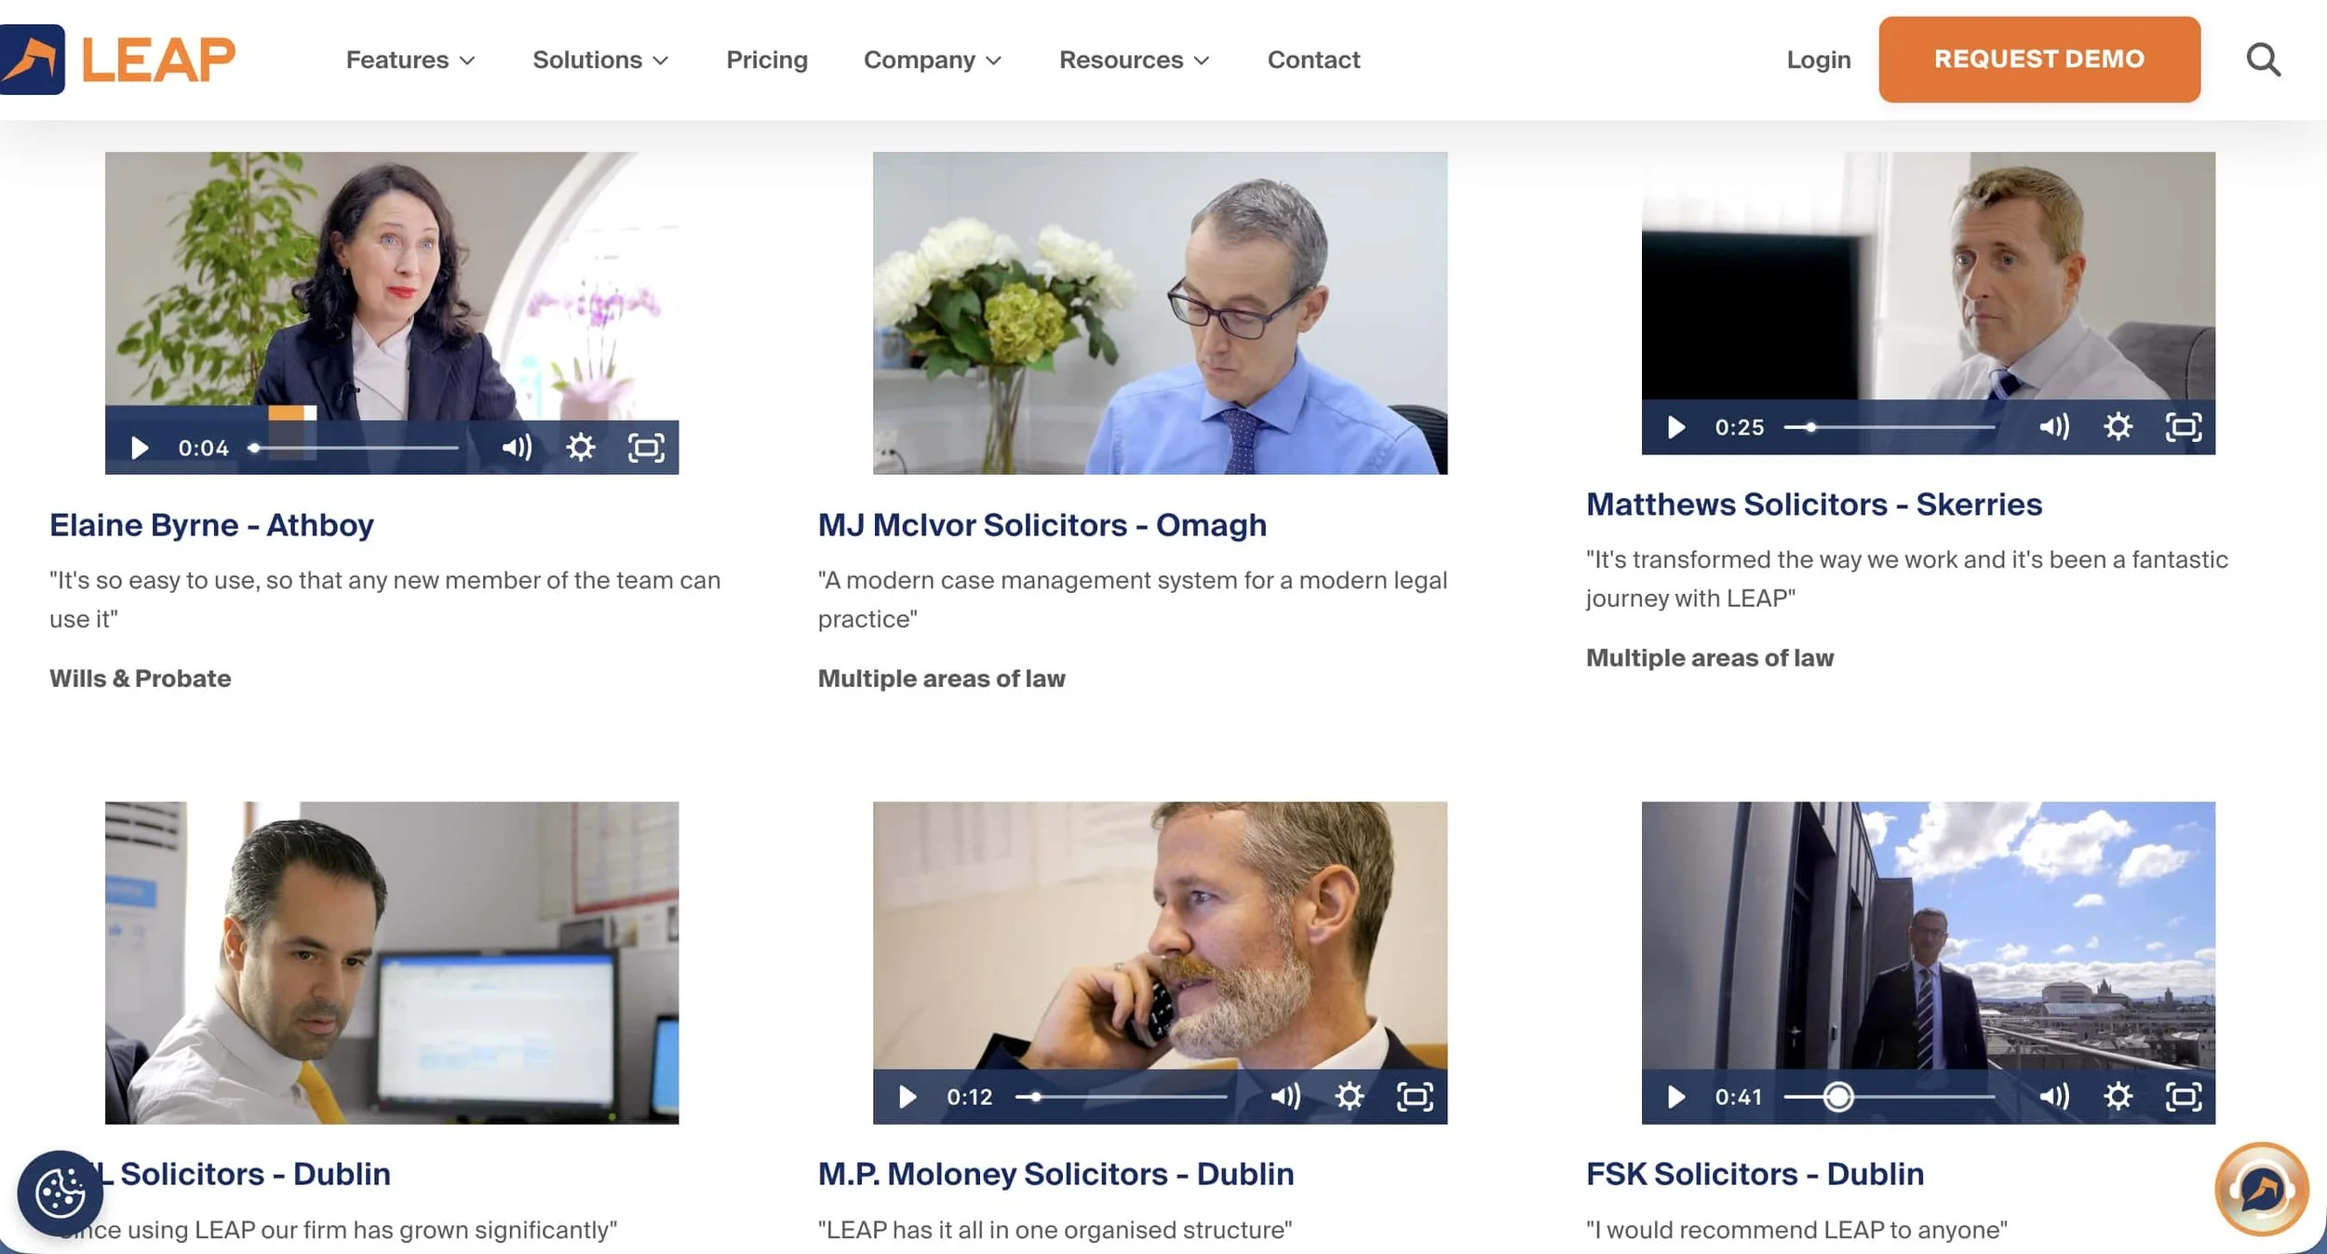Expand the Resources menu

(x=1135, y=60)
